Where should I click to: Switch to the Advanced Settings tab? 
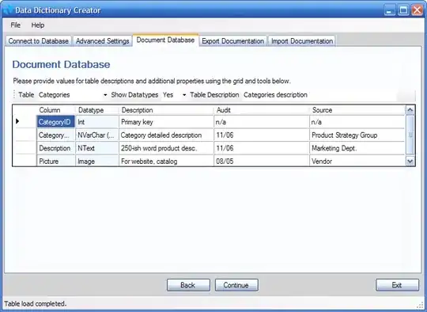(102, 41)
